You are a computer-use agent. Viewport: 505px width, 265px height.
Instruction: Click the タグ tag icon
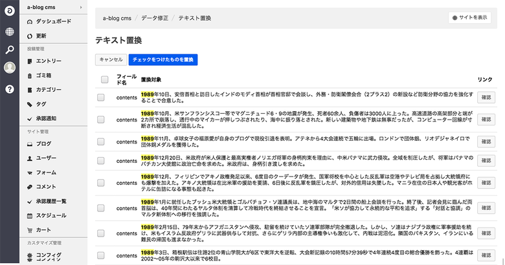click(x=30, y=104)
